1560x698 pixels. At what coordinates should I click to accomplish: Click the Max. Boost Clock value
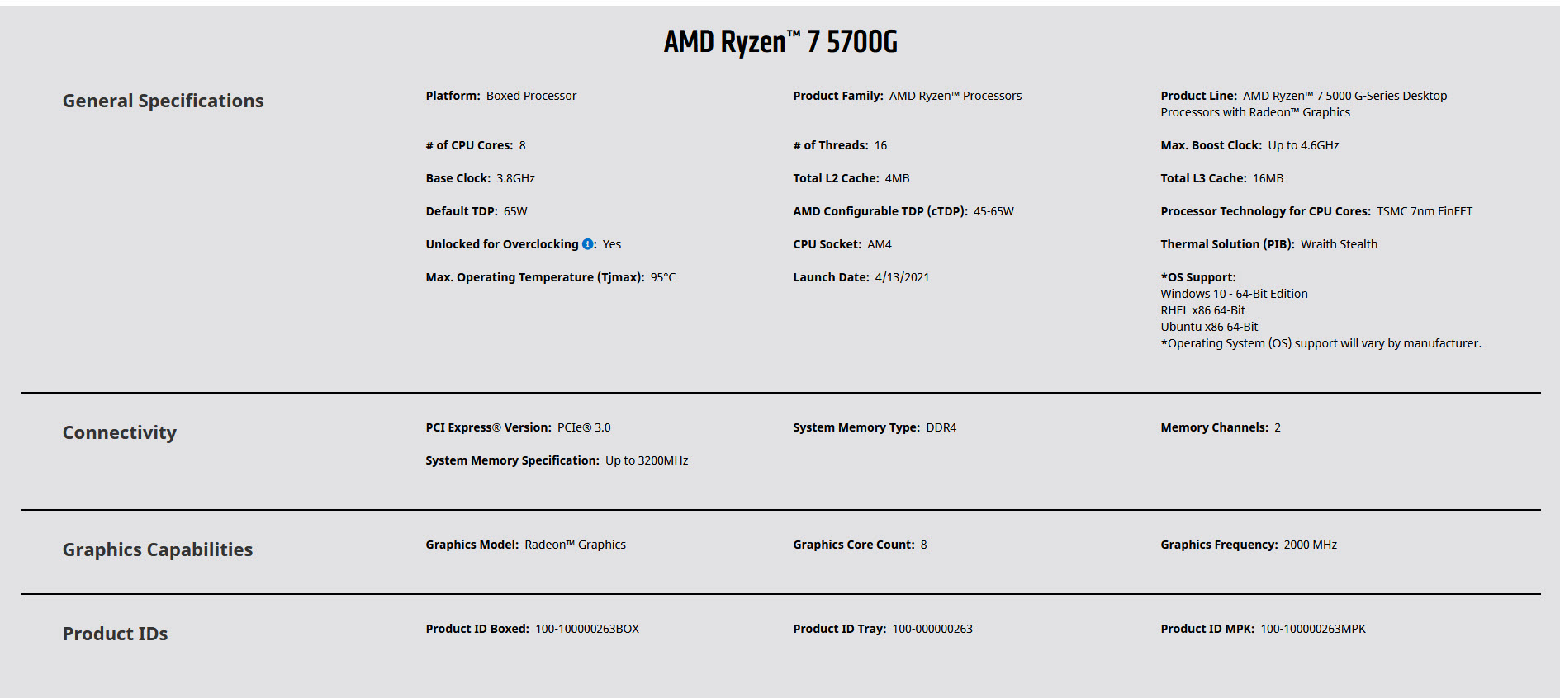1303,145
